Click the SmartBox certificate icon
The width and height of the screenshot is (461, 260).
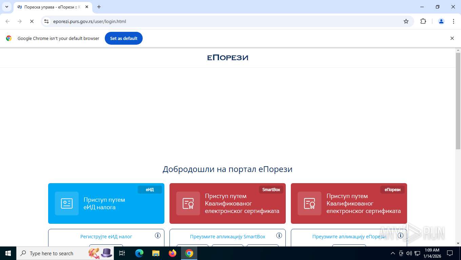click(x=188, y=203)
